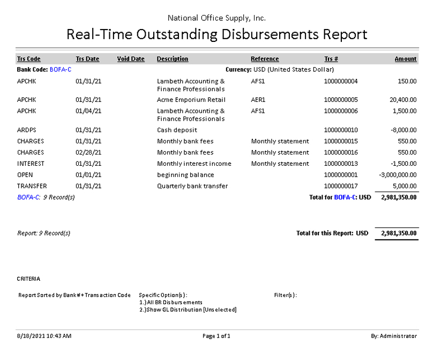This screenshot has width=434, height=352.
Task: Select transaction number 1000000005
Action: [341, 100]
